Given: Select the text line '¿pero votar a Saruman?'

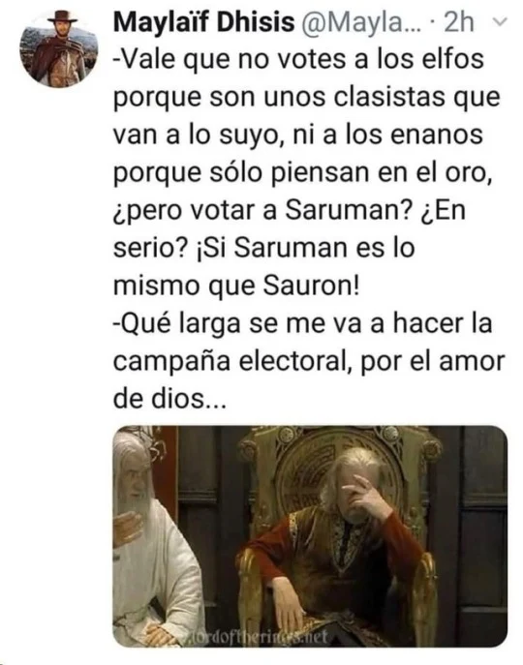Looking at the screenshot, I should pos(263,210).
